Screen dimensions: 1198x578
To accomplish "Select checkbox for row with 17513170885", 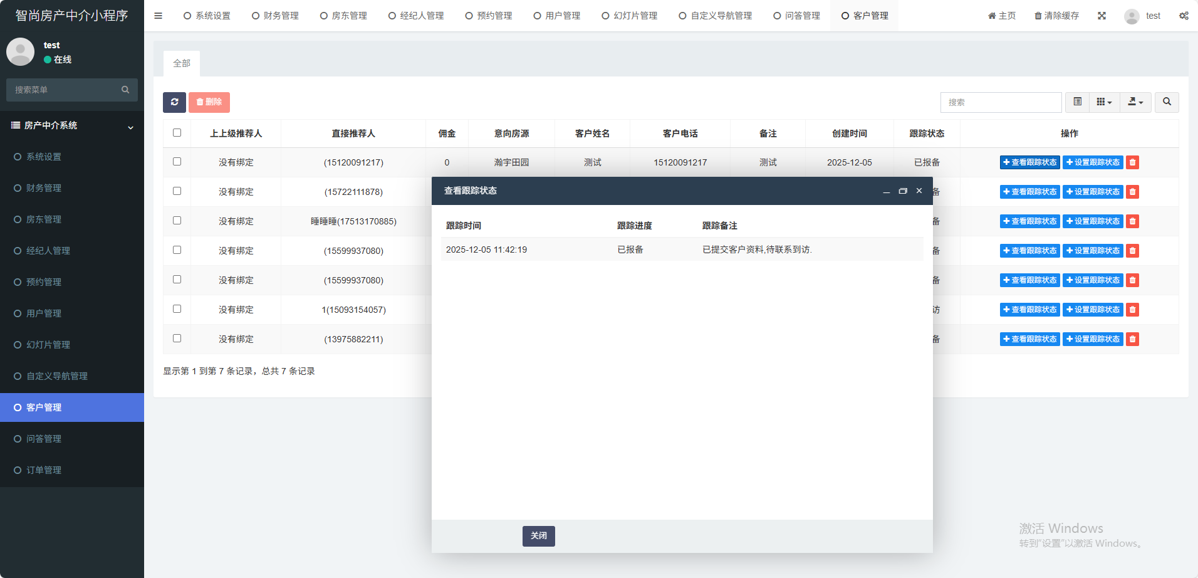I will coord(177,221).
